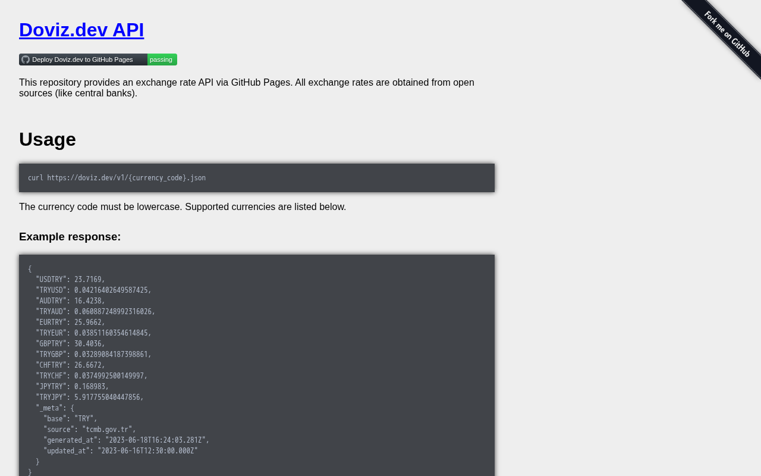Screen dimensions: 761x476
Task: Click the green passing status badge
Action: tap(162, 59)
